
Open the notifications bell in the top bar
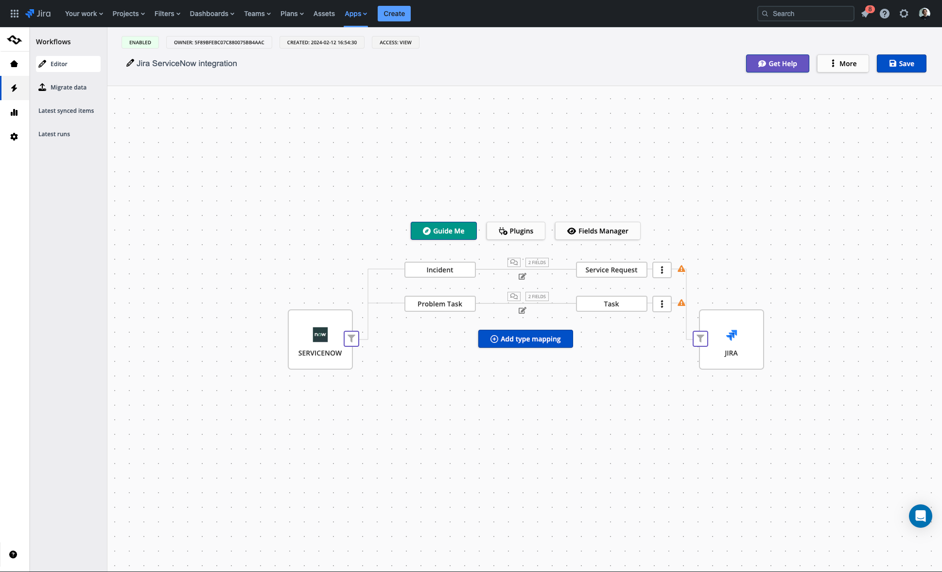(865, 13)
